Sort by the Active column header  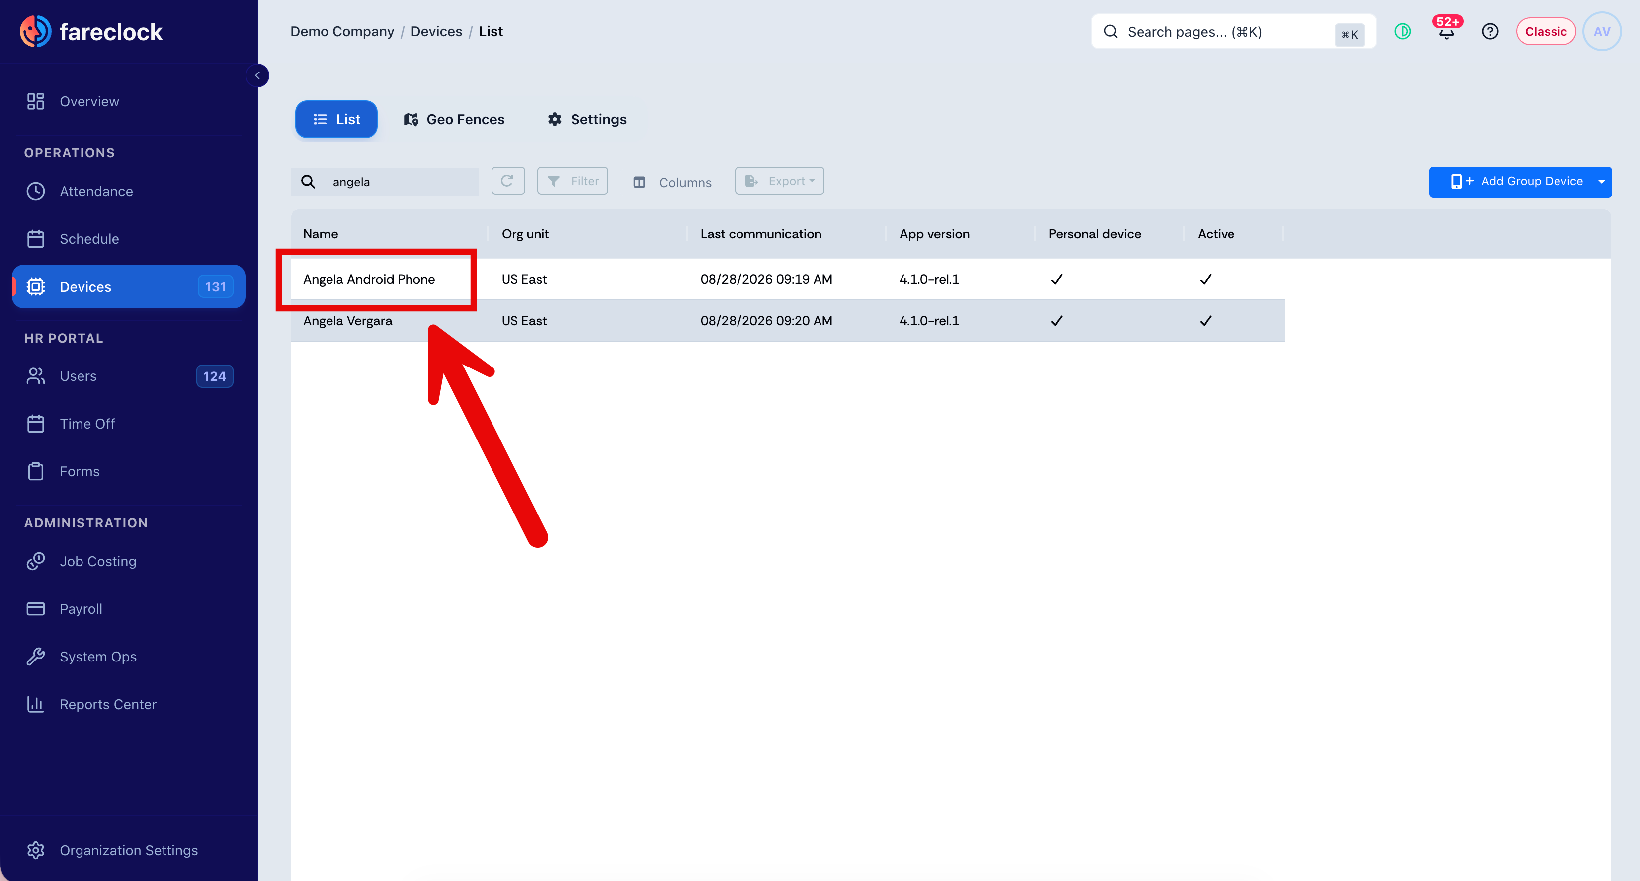[x=1216, y=234]
